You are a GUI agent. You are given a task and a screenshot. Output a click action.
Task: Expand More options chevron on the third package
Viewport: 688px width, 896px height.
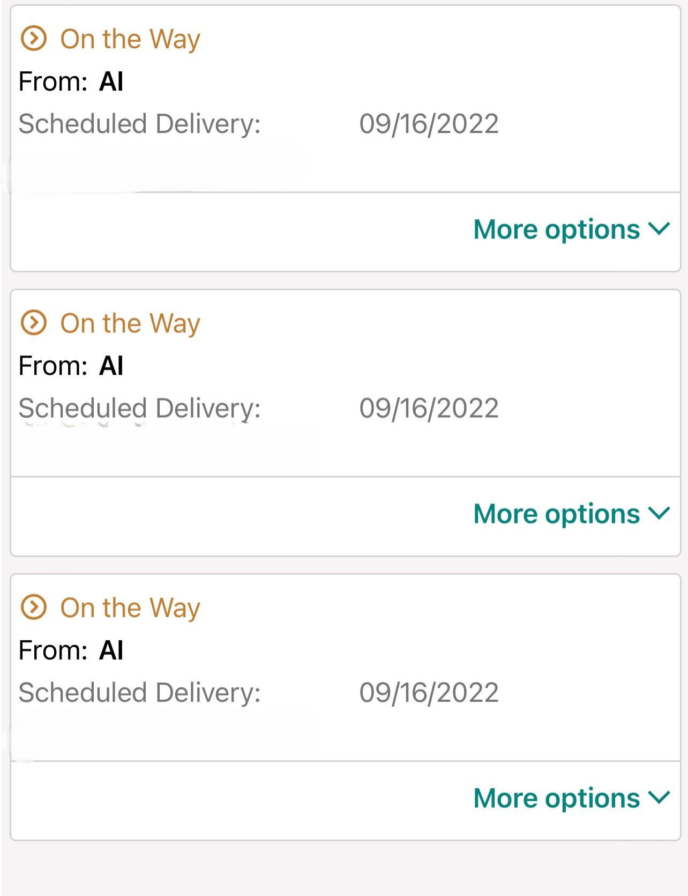tap(659, 798)
